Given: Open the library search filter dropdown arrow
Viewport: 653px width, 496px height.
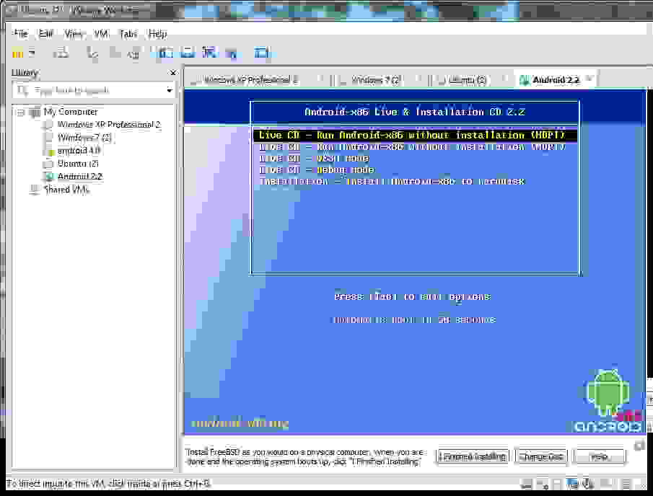Looking at the screenshot, I should [x=170, y=91].
